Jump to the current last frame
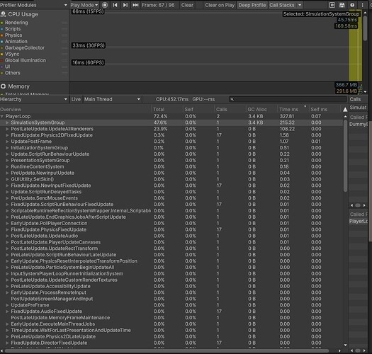The width and height of the screenshot is (372, 354). 135,5
